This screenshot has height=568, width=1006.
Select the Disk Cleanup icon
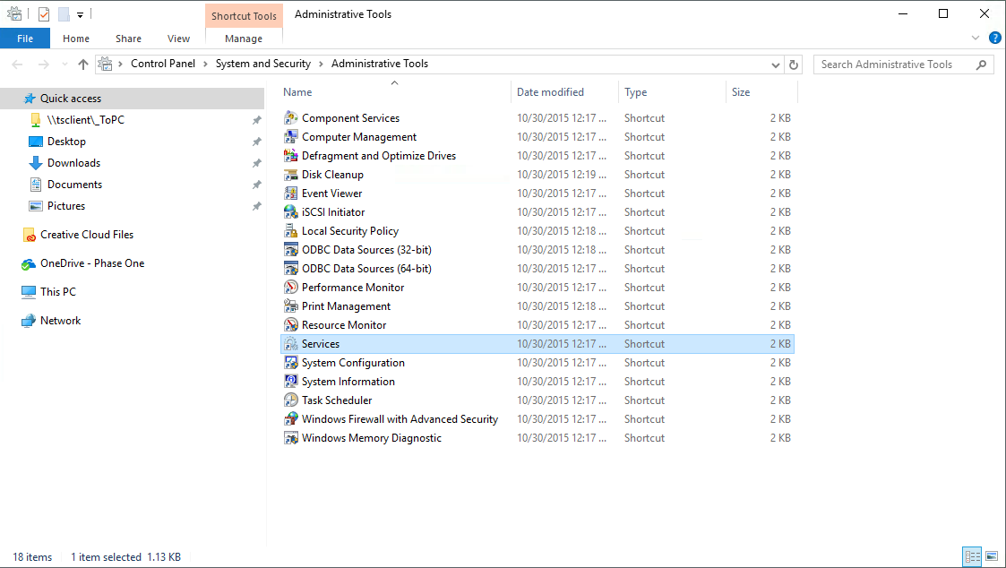point(290,175)
